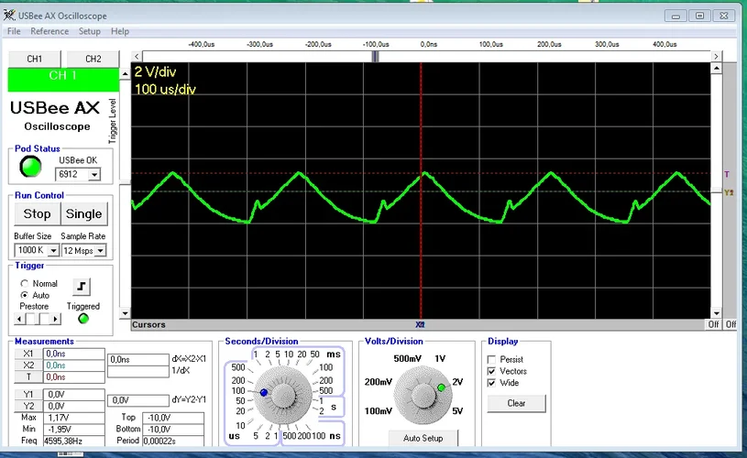Switch to the CH2 tab
Screen dimensions: 747x458
tap(93, 59)
